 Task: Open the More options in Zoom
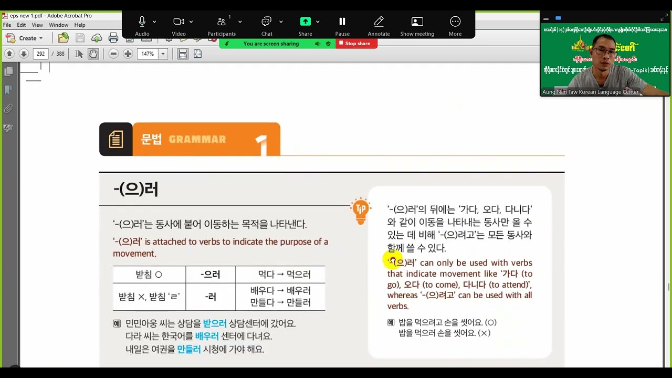click(455, 25)
